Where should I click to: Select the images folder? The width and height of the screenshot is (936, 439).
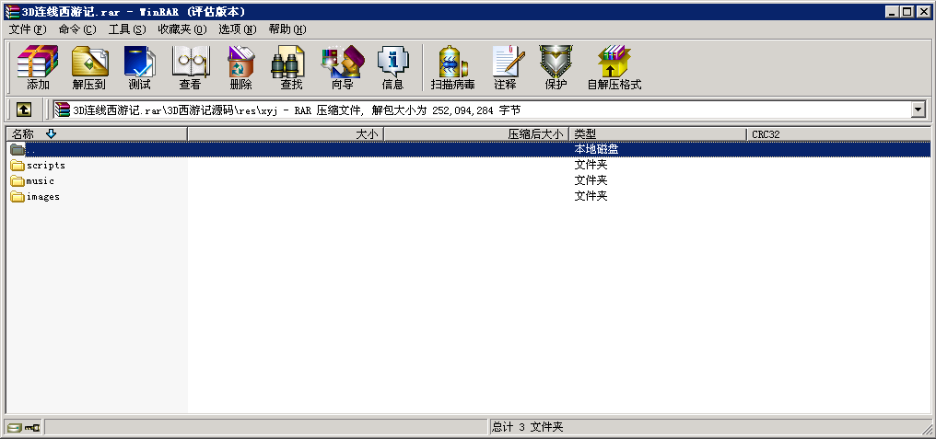point(42,197)
